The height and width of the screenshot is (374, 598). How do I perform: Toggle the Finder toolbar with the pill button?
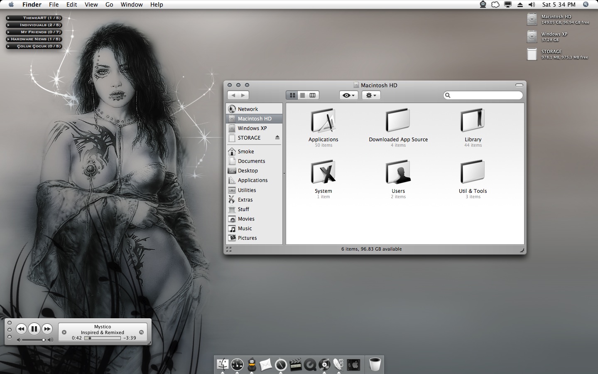519,85
